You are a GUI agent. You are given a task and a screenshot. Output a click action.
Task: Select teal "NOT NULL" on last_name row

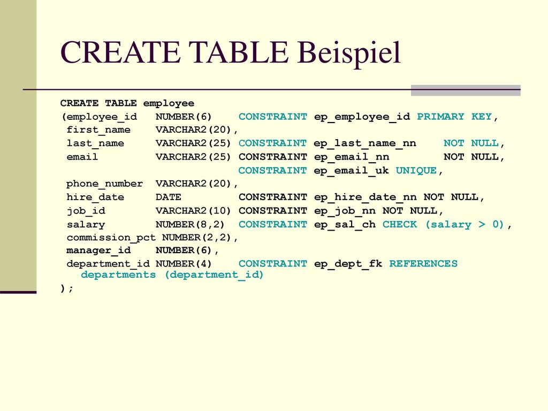pos(471,143)
